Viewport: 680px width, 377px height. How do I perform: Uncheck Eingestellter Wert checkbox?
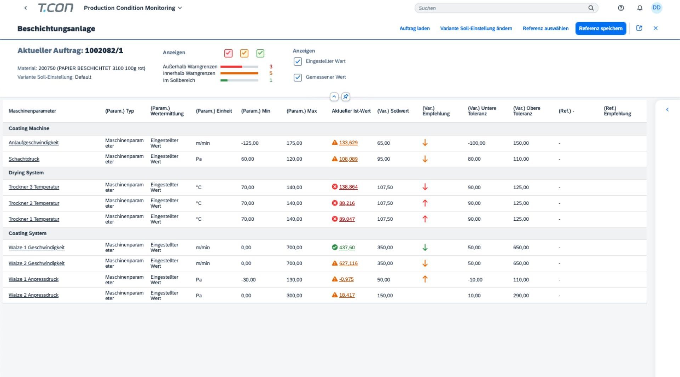(298, 62)
